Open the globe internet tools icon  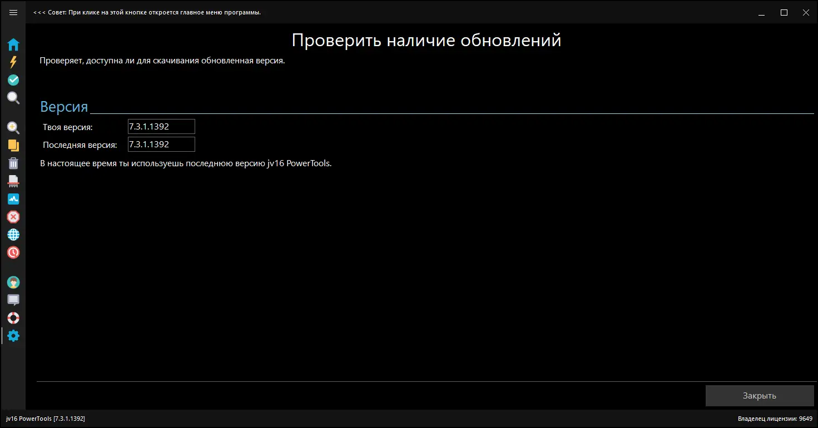pyautogui.click(x=13, y=235)
